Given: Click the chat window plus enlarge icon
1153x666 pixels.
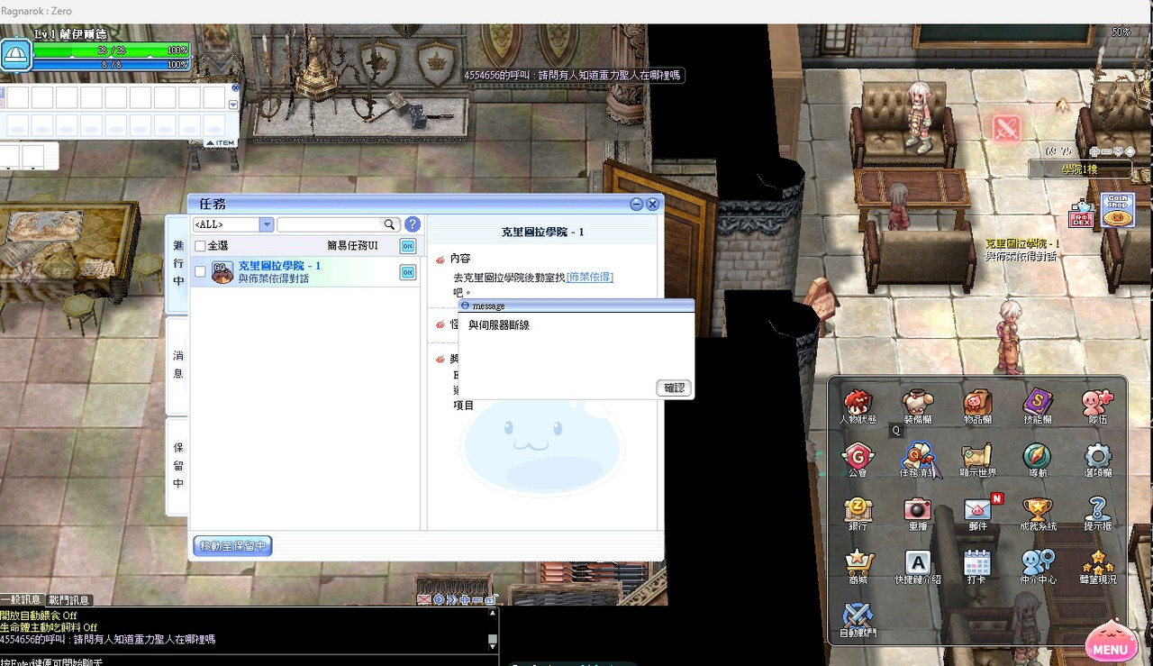Looking at the screenshot, I should (x=465, y=599).
